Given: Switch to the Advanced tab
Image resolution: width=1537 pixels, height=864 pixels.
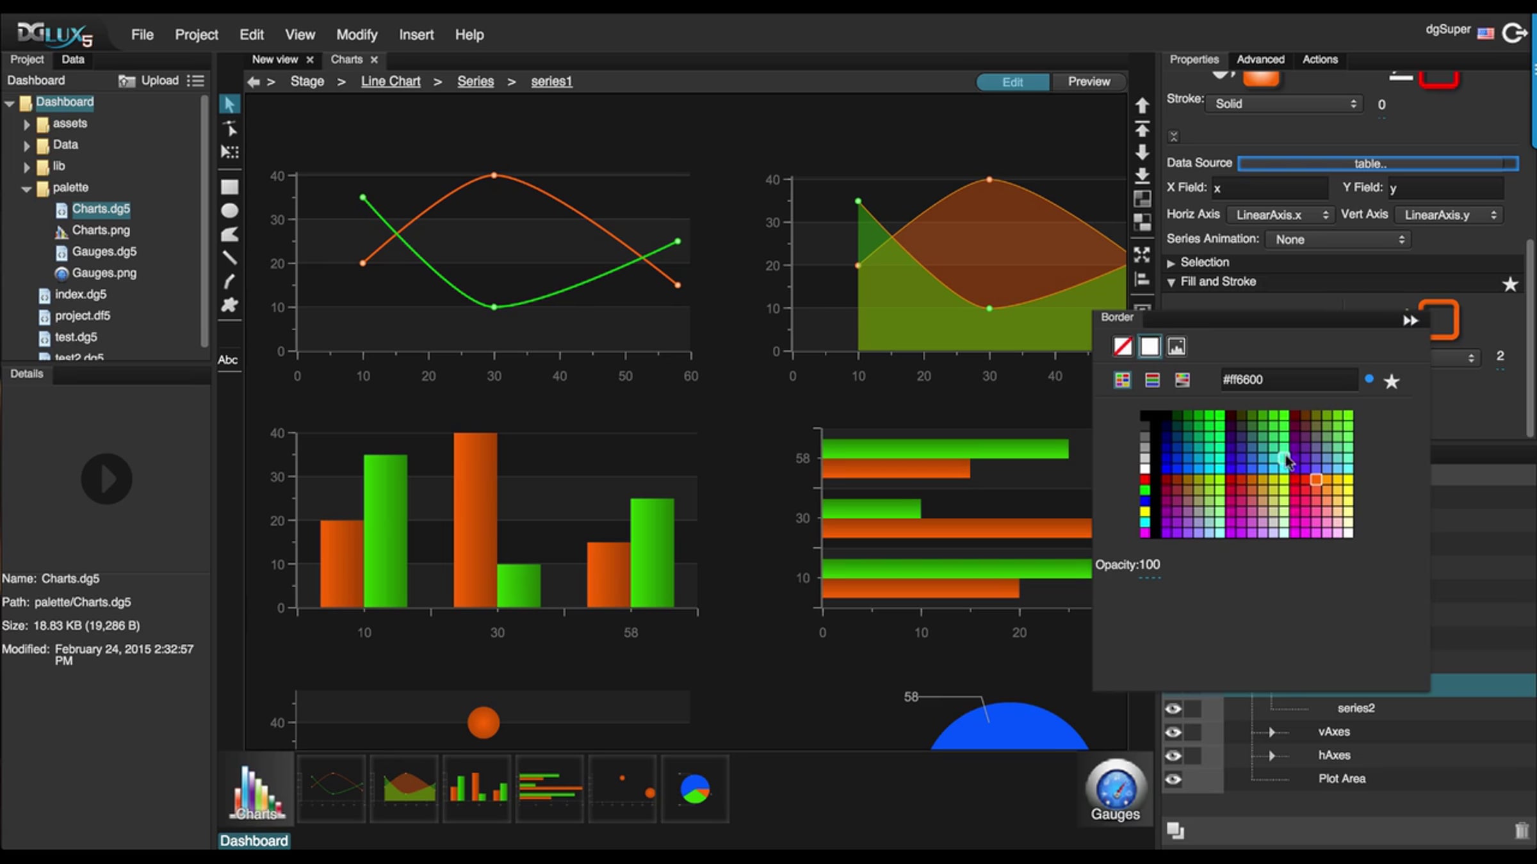Looking at the screenshot, I should coord(1260,60).
